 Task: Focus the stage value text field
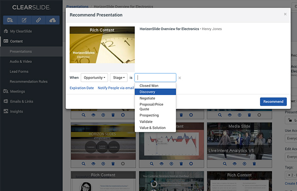155,78
